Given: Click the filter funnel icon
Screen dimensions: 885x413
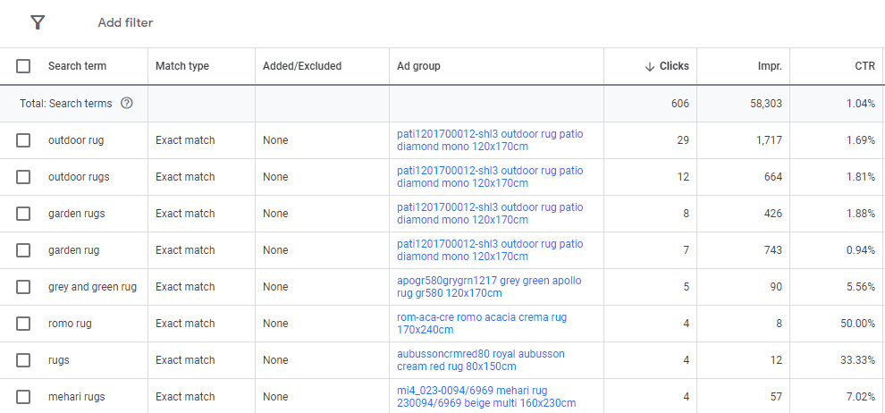Looking at the screenshot, I should coord(37,22).
